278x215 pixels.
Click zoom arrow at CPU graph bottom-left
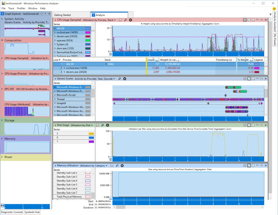pyautogui.click(x=111, y=54)
